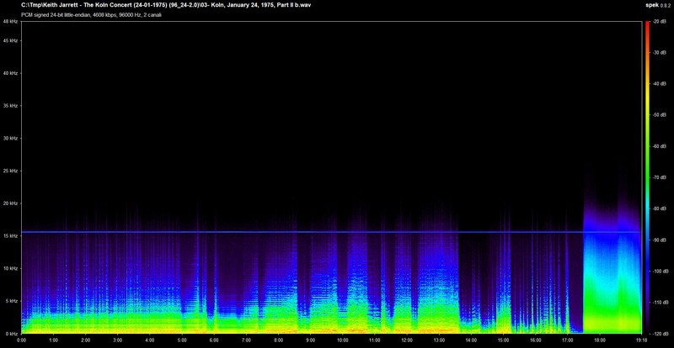Screen dimensions: 674x348
Task: Click the PCM signed 24-bit codec info line
Action: 92,14
